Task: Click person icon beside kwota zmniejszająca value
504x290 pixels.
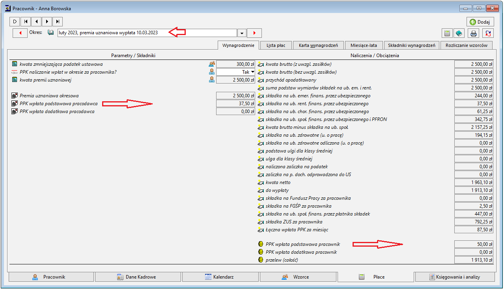Action: click(x=212, y=64)
